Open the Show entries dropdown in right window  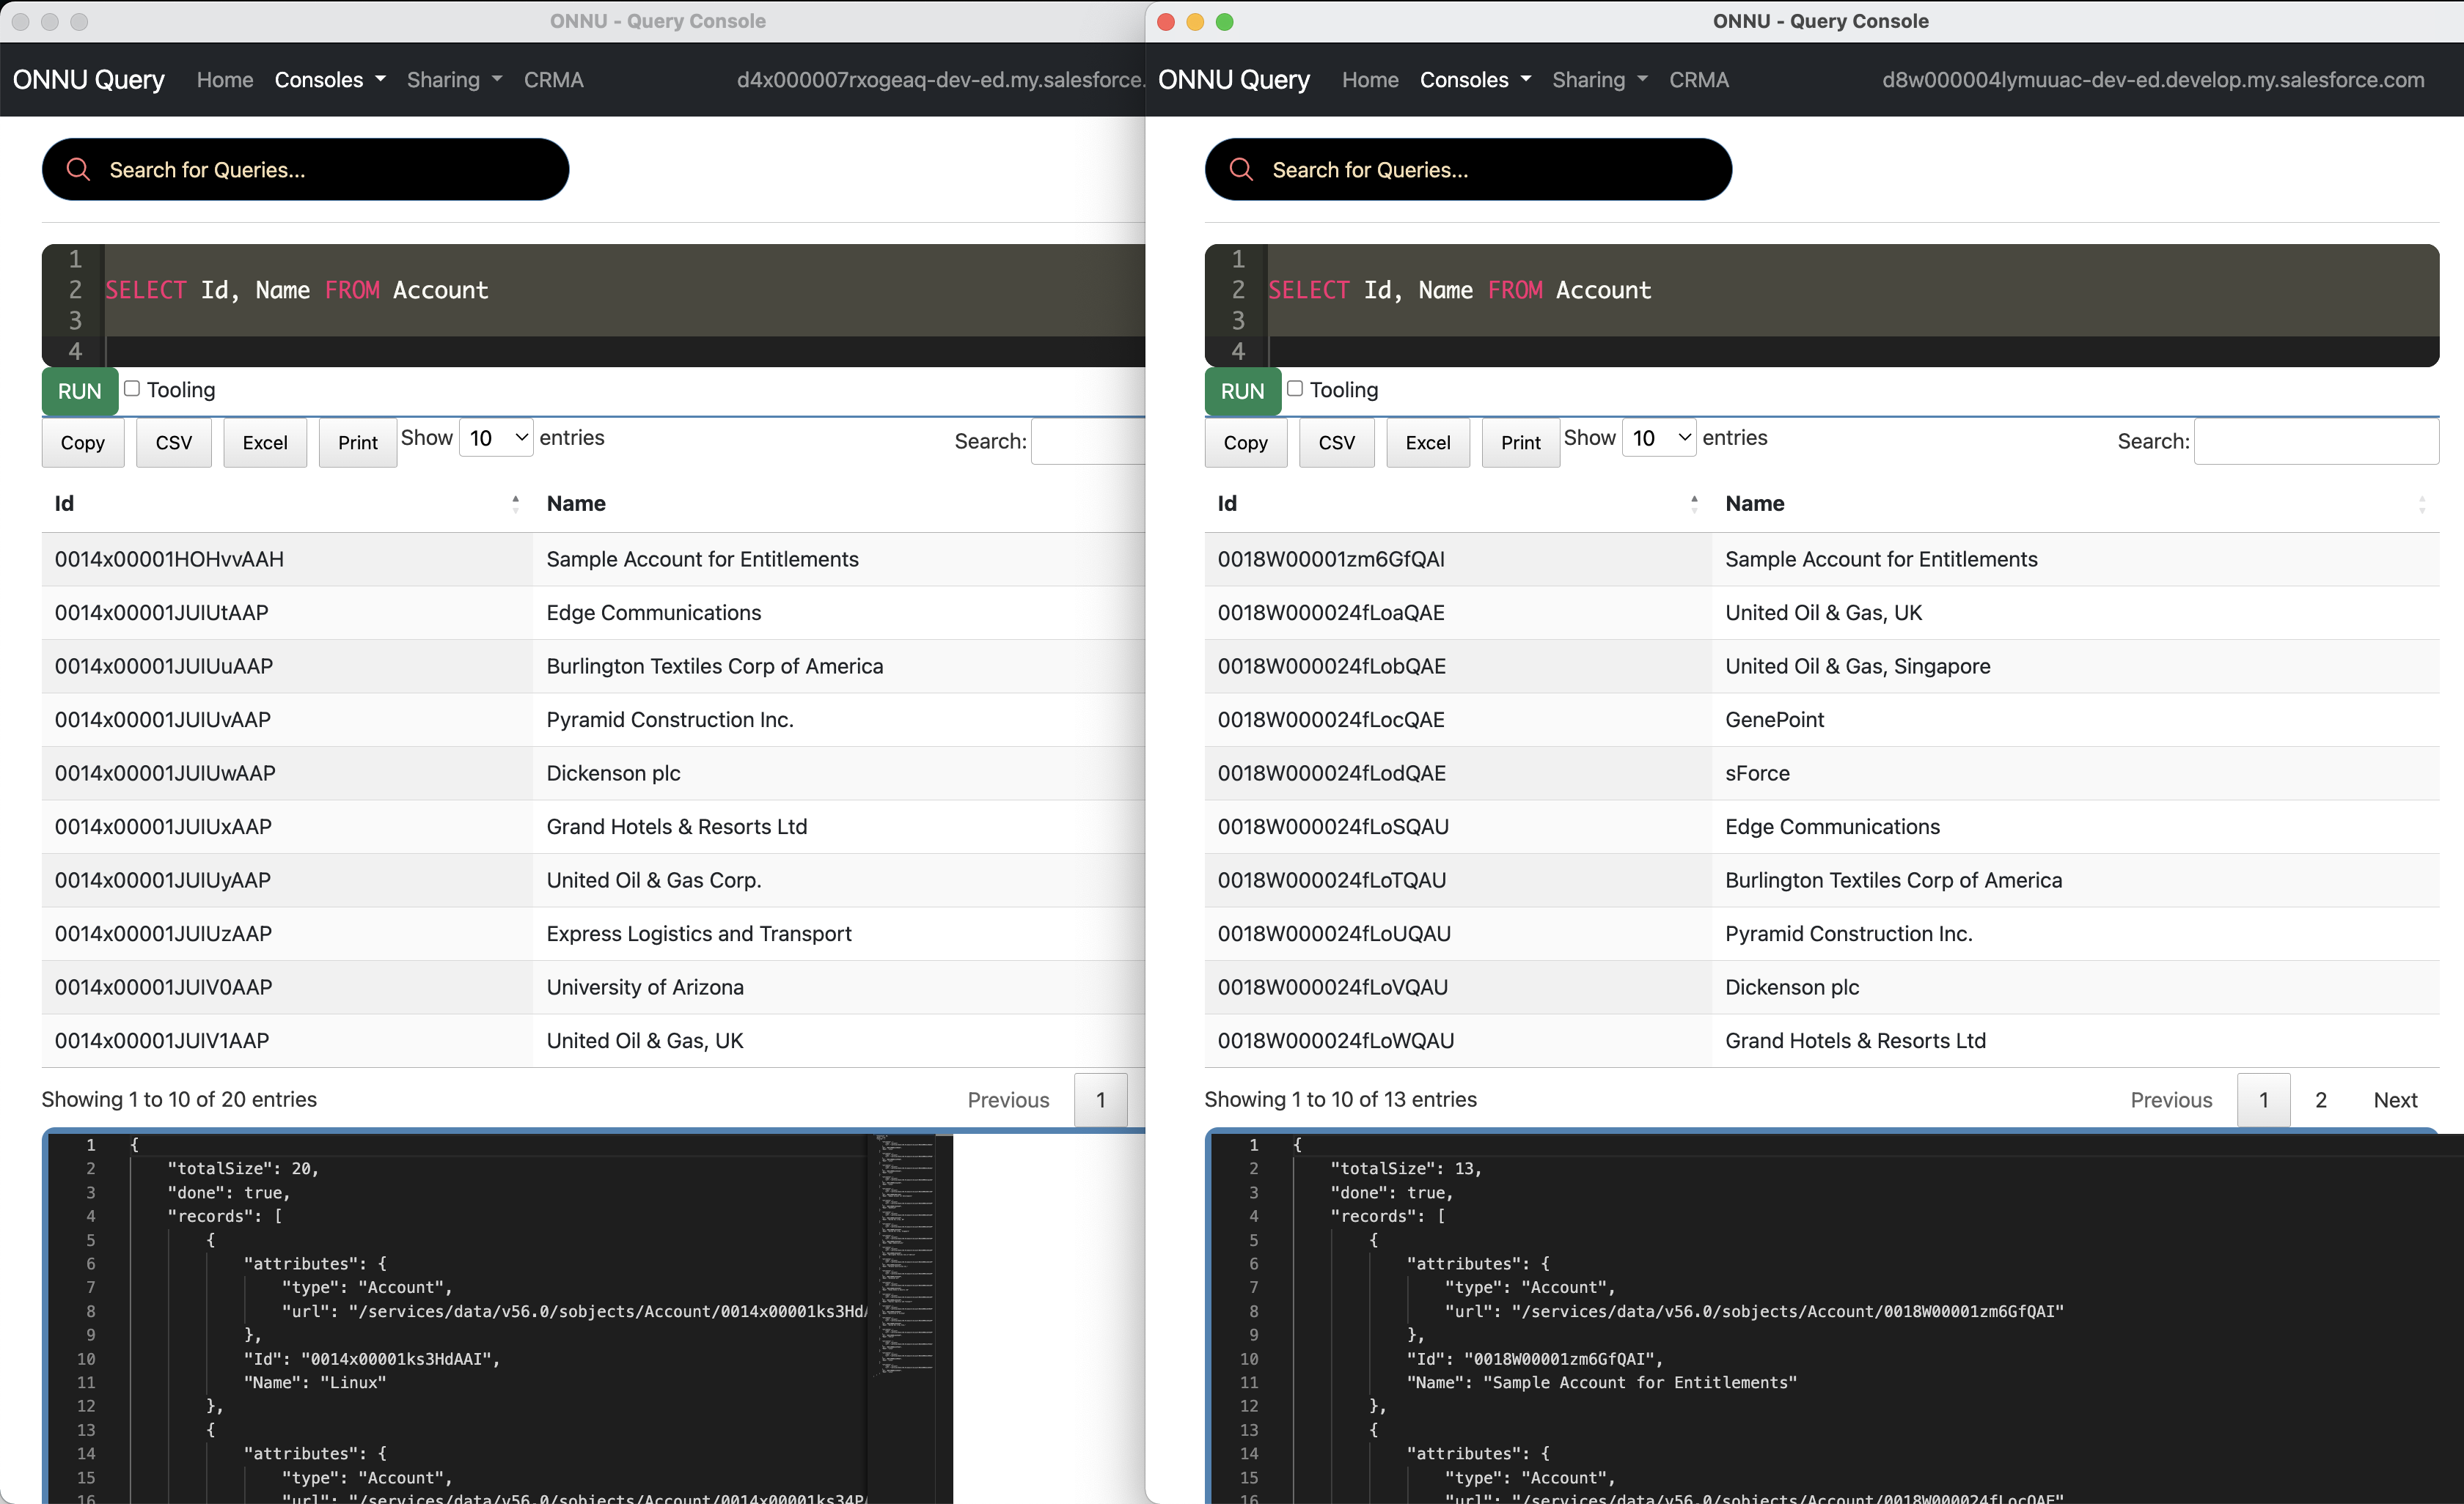[1659, 438]
